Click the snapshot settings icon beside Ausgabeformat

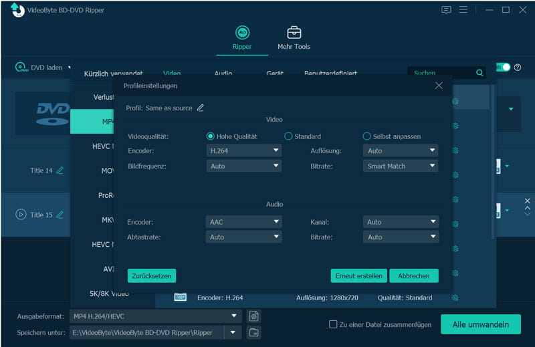tap(253, 316)
